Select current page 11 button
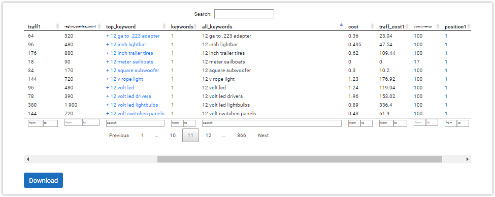 coord(191,136)
